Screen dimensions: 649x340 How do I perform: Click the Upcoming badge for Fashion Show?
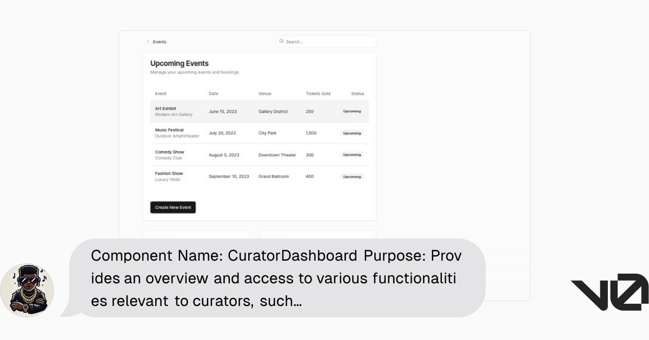pyautogui.click(x=352, y=176)
